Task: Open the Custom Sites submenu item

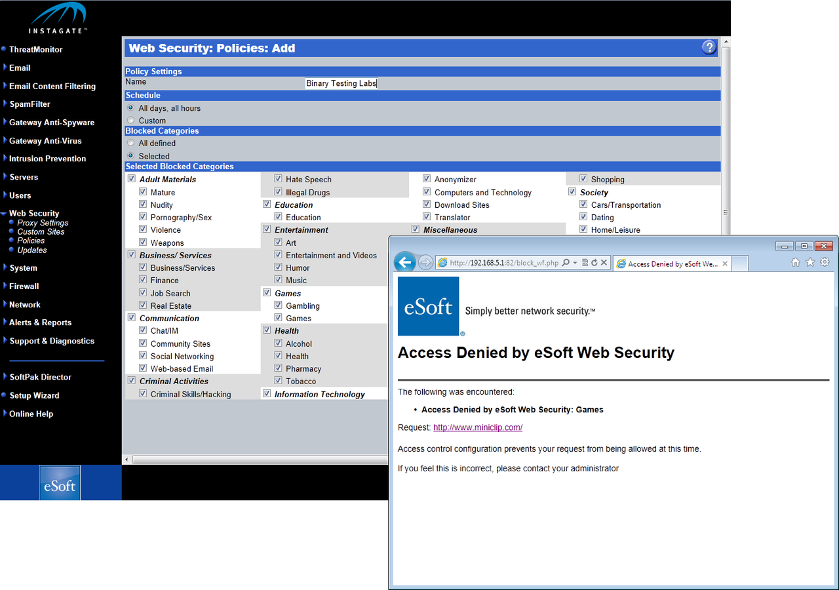Action: [x=41, y=232]
